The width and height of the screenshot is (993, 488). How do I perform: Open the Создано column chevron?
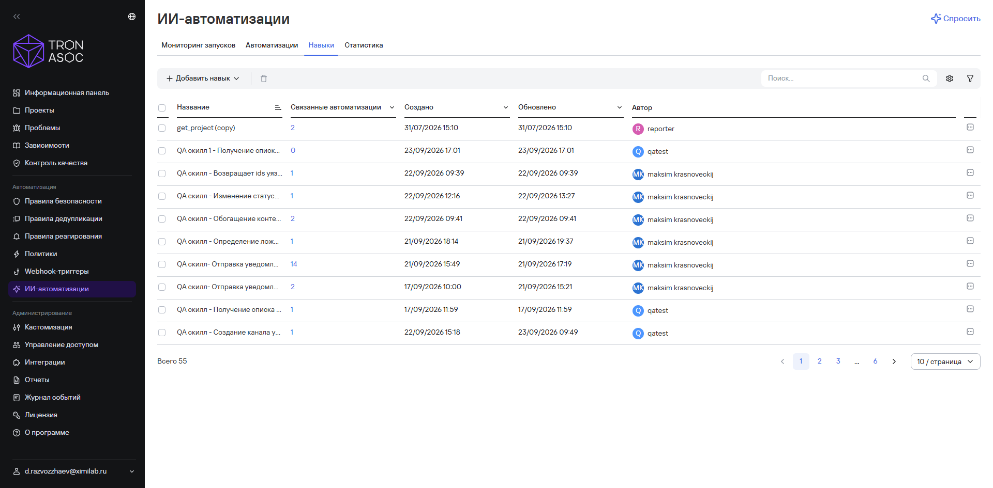coord(506,107)
